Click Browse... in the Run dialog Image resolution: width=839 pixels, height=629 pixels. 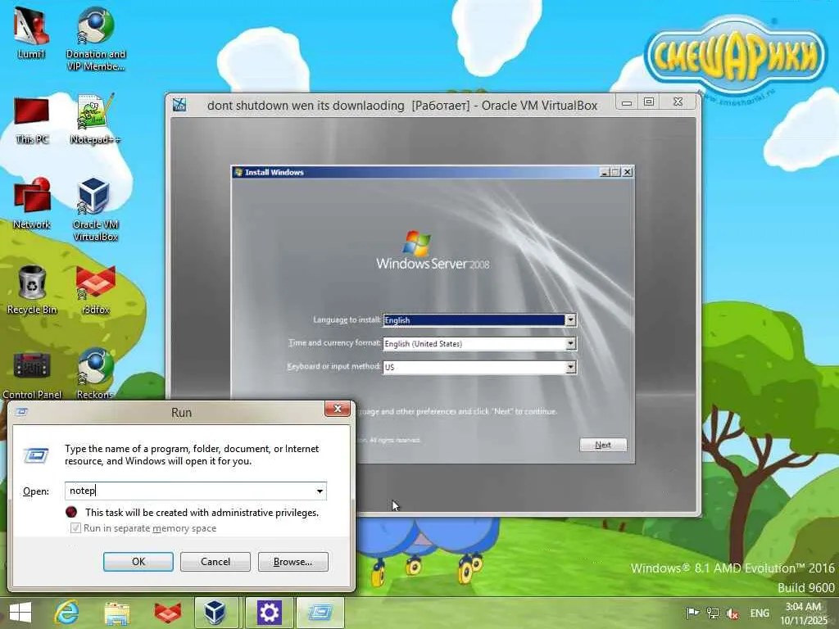(x=293, y=562)
